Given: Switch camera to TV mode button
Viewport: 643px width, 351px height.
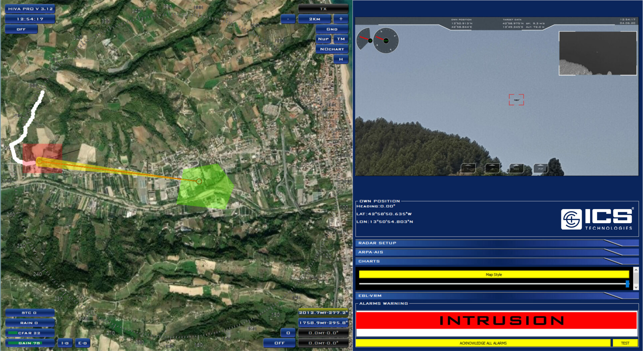Looking at the screenshot, I should (468, 168).
